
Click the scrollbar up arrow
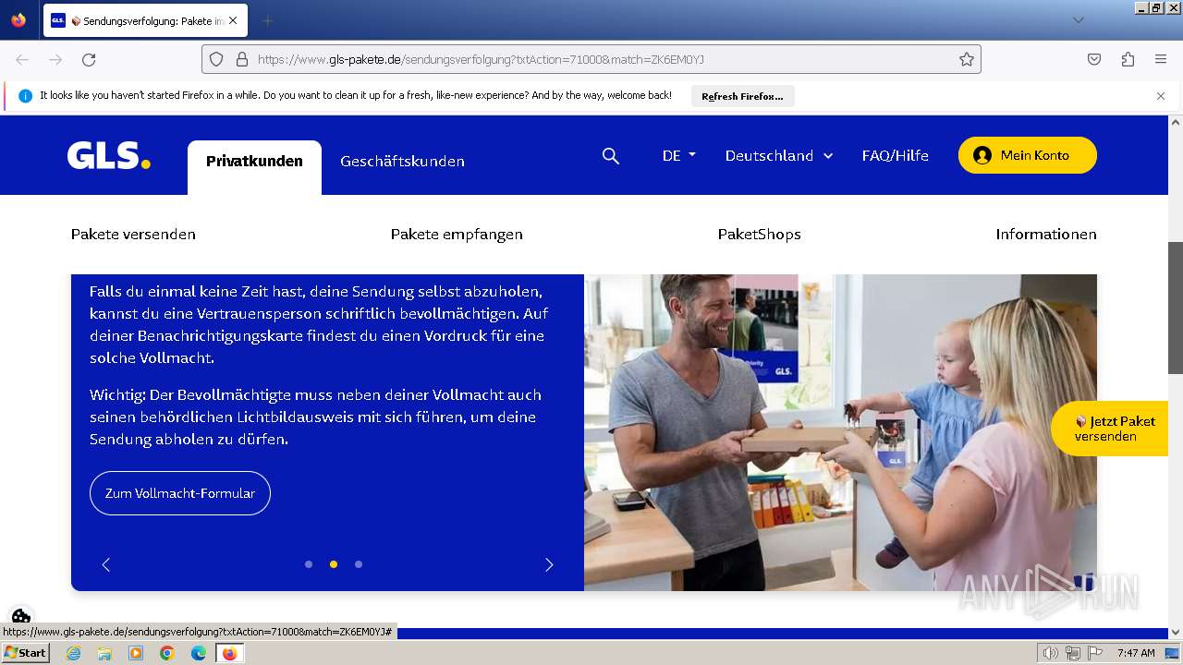(1176, 122)
